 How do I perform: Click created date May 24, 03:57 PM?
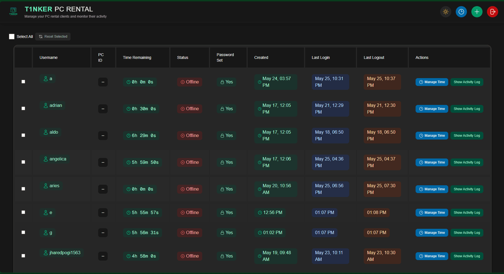click(x=276, y=82)
